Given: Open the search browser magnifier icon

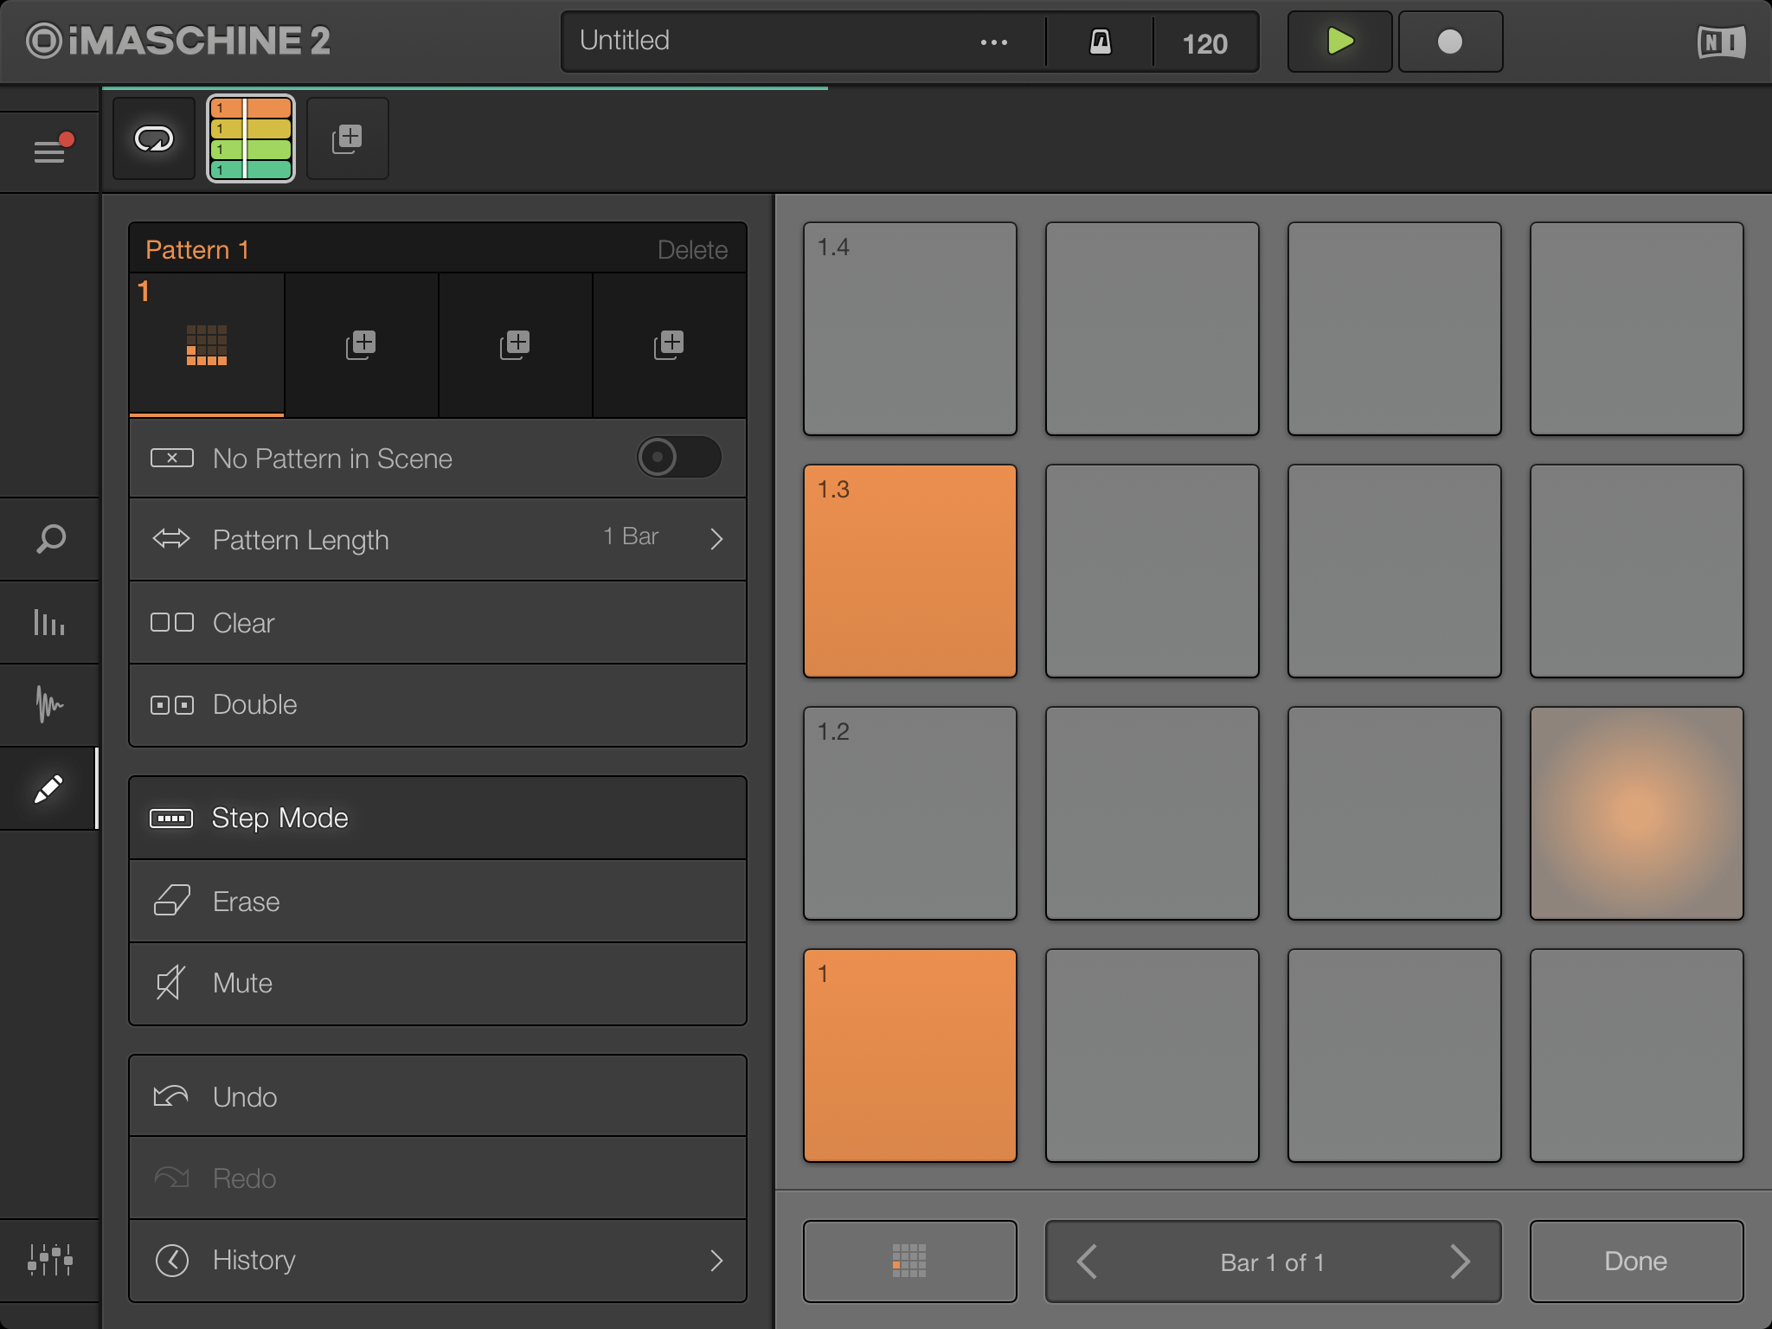Looking at the screenshot, I should click(x=49, y=539).
